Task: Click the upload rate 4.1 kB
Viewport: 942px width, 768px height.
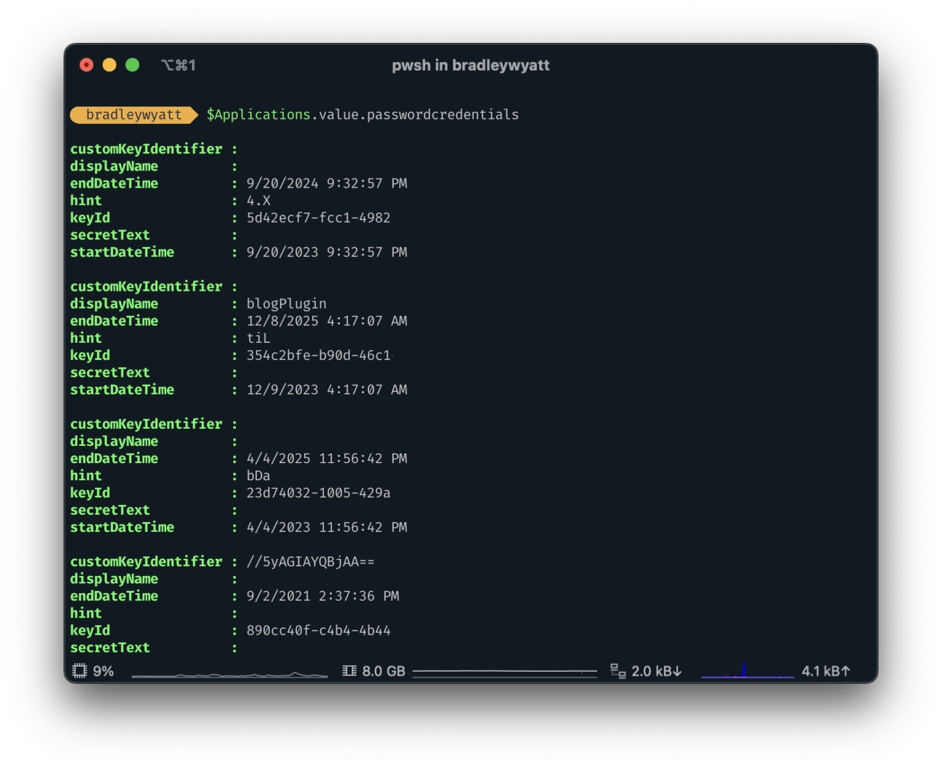Action: (x=825, y=671)
